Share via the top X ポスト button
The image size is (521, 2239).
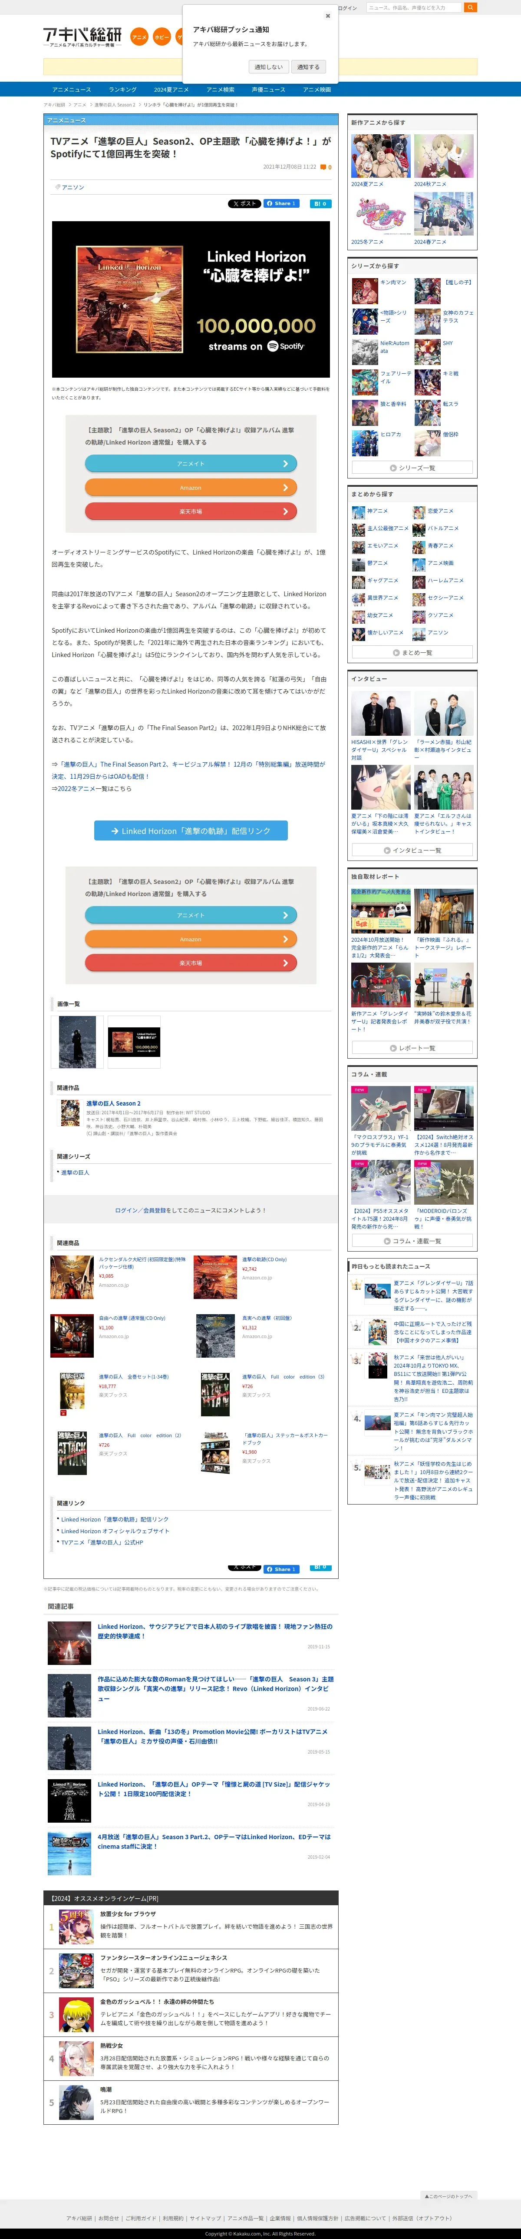(244, 203)
